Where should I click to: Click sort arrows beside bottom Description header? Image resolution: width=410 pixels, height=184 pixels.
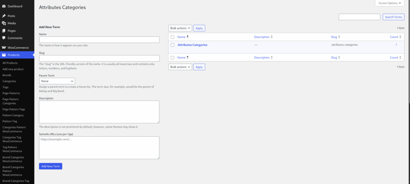click(x=272, y=58)
